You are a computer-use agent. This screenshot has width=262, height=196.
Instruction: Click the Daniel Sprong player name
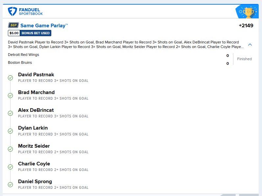[35, 182]
